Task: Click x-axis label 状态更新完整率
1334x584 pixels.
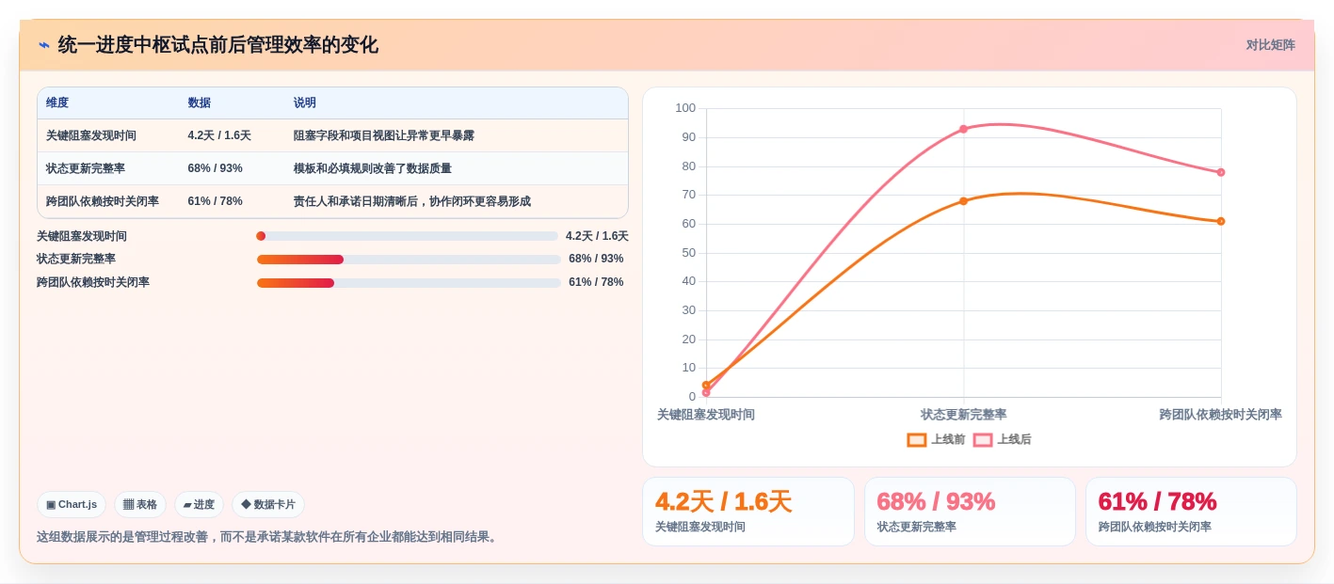Action: pos(963,415)
